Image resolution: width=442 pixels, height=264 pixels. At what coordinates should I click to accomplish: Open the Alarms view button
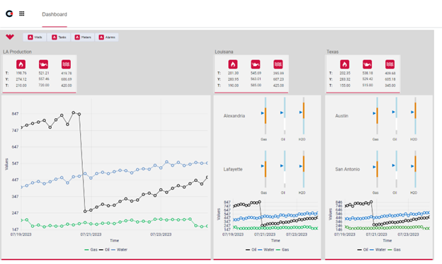[106, 38]
